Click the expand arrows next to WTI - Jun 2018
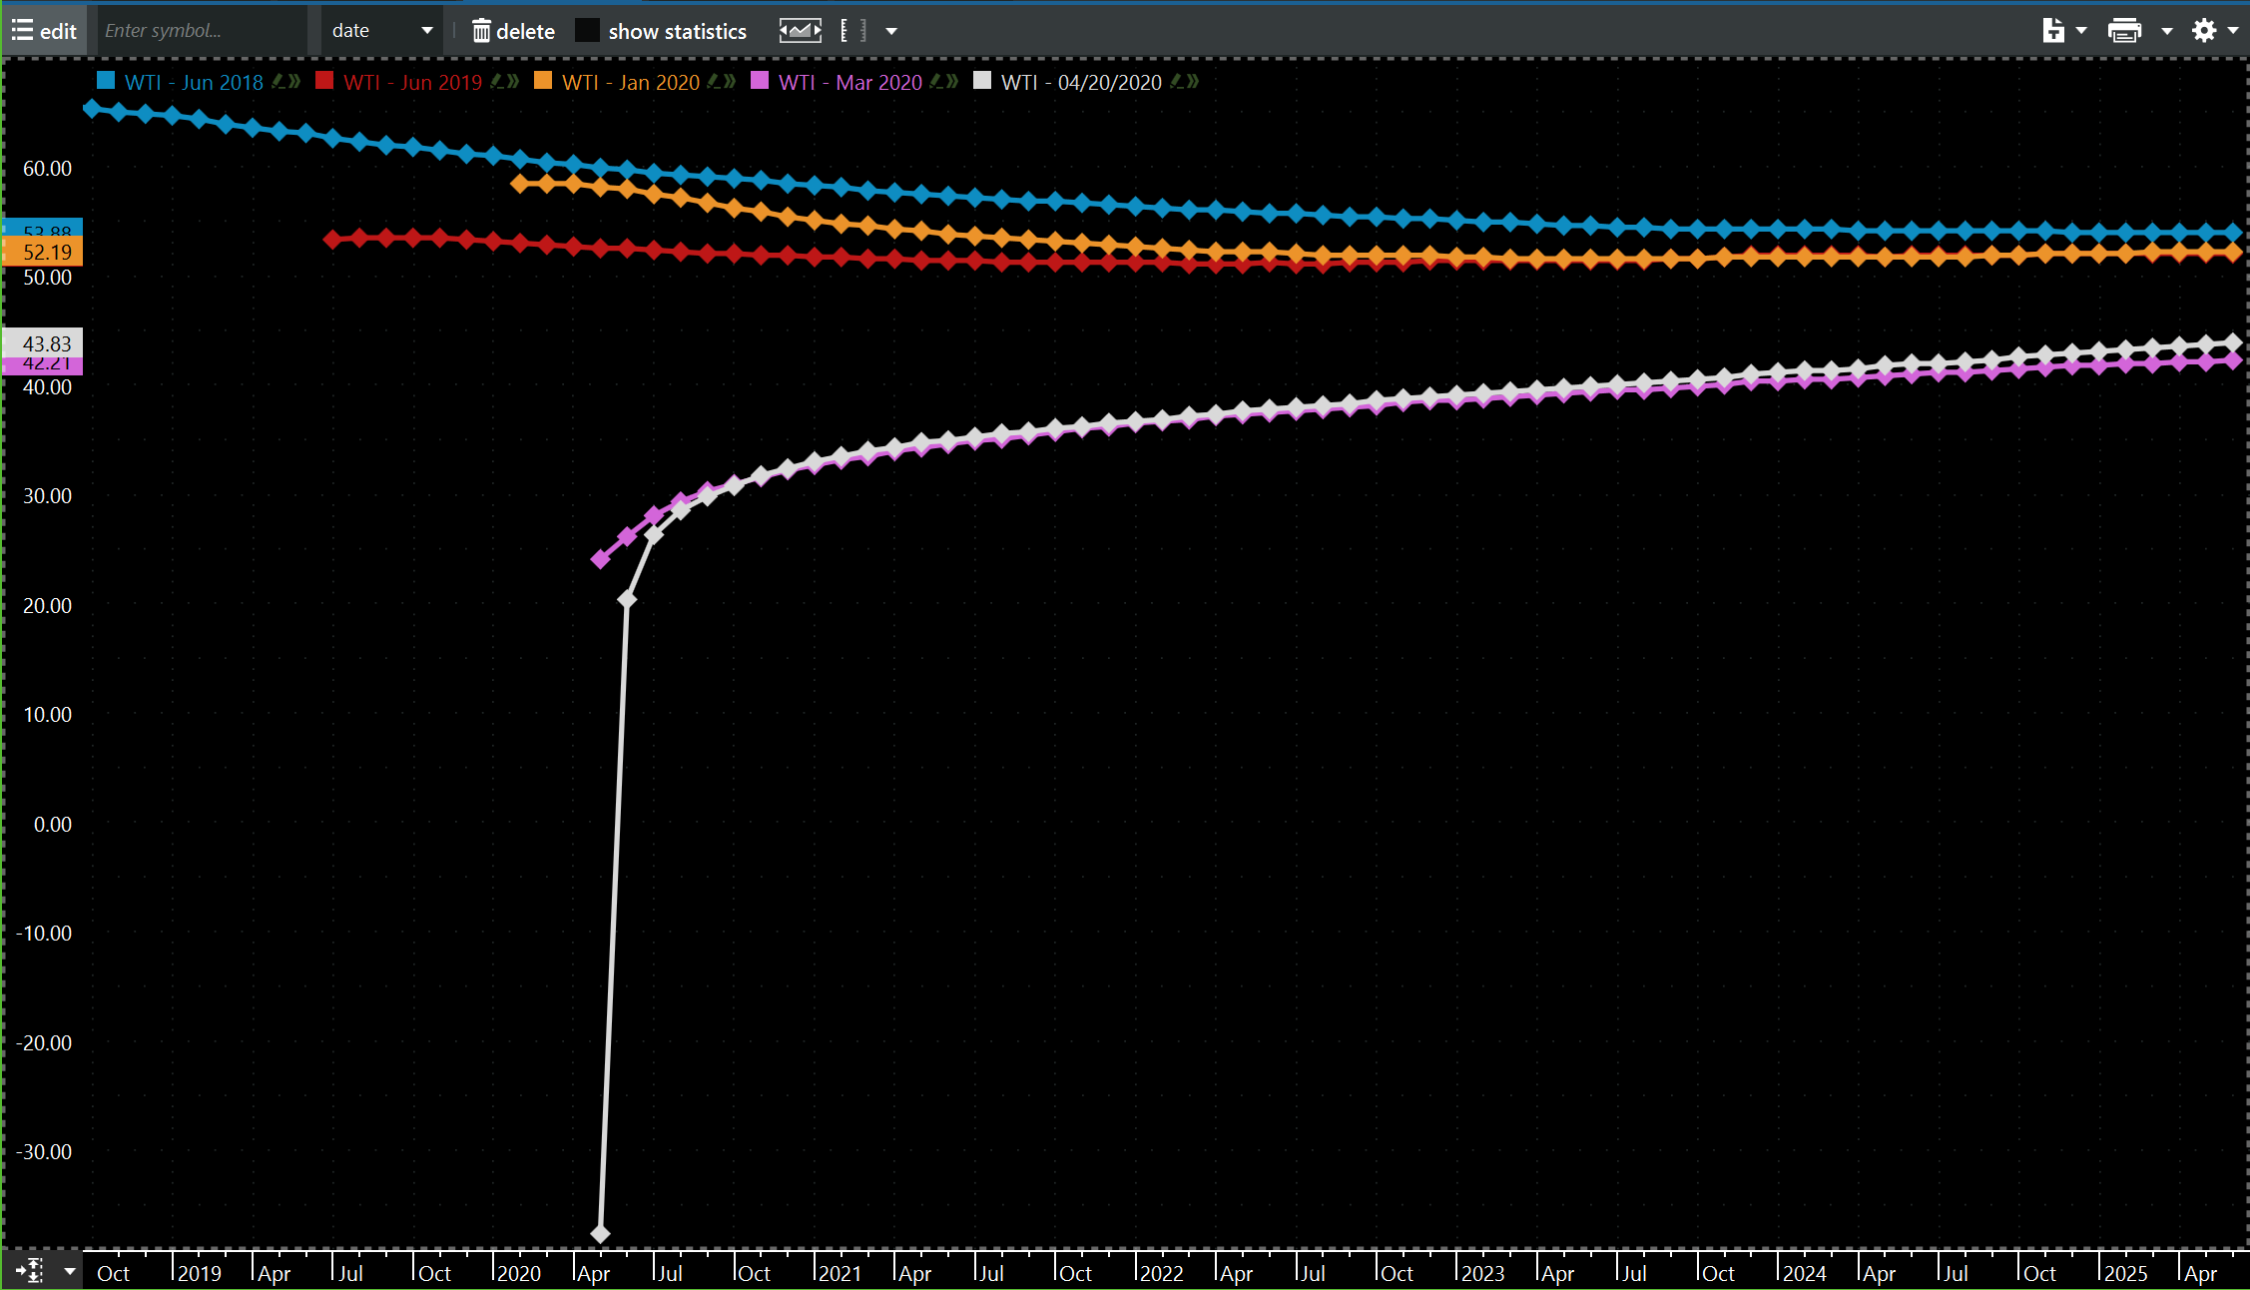Screen dimensions: 2250x1290 coord(294,82)
